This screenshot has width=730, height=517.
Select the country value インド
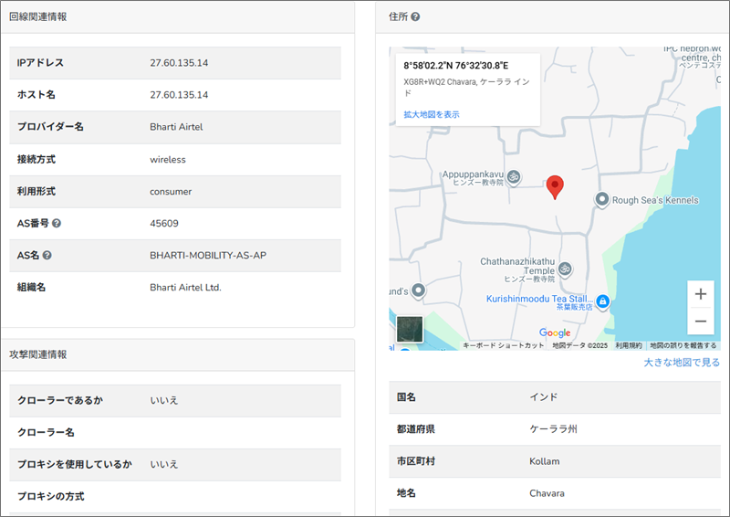tap(543, 397)
